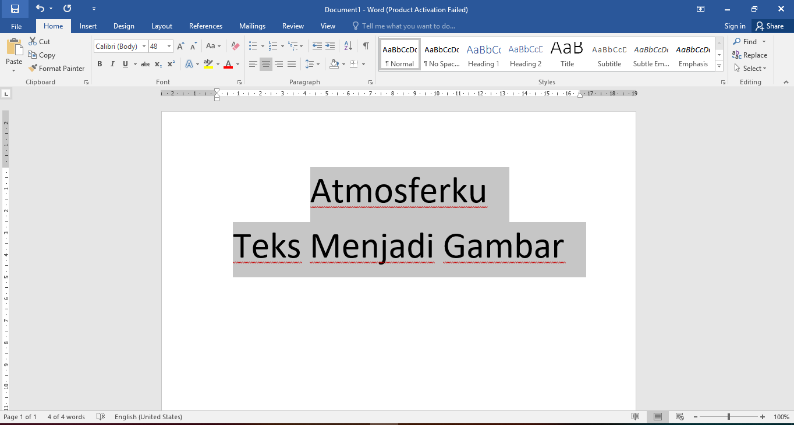
Task: Click the Decrease Indent icon
Action: [317, 46]
